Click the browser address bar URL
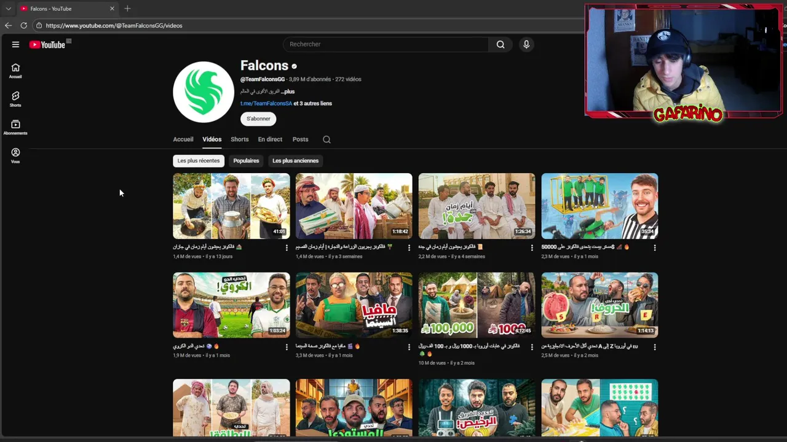Viewport: 787px width, 442px height. [x=114, y=26]
